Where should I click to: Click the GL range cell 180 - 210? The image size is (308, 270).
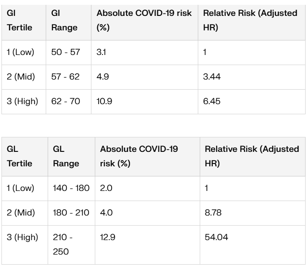[x=71, y=213]
